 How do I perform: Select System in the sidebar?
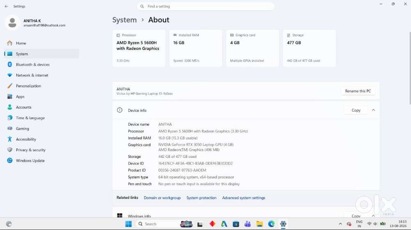[42, 54]
